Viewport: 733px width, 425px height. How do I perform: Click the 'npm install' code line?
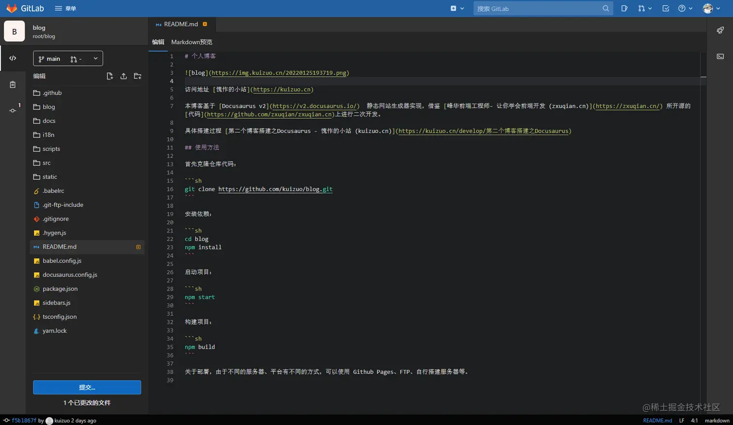click(203, 247)
